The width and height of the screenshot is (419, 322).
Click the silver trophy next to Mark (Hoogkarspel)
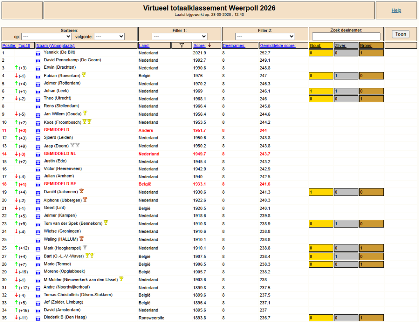click(x=85, y=247)
